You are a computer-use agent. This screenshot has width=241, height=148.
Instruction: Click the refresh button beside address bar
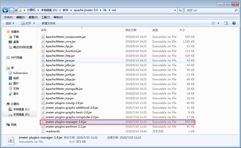180,10
